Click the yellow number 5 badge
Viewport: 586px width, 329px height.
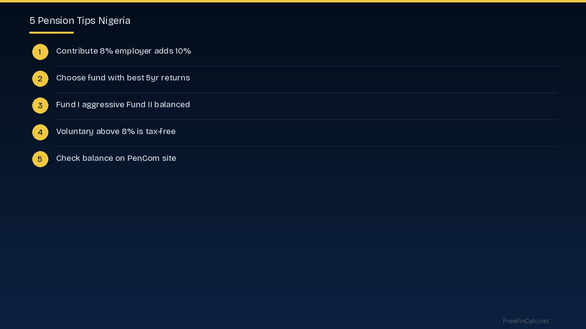40,159
